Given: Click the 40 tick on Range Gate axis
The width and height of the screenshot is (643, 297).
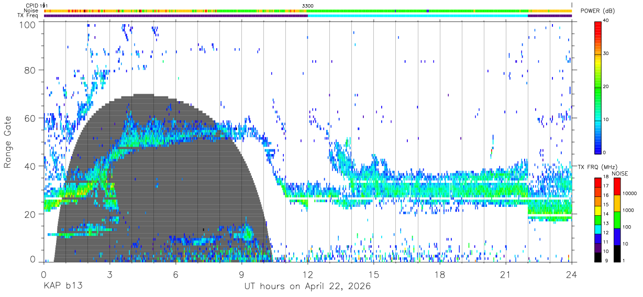Looking at the screenshot, I should (31, 166).
